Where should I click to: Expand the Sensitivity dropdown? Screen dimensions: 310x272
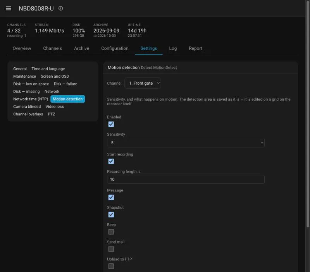(186, 143)
